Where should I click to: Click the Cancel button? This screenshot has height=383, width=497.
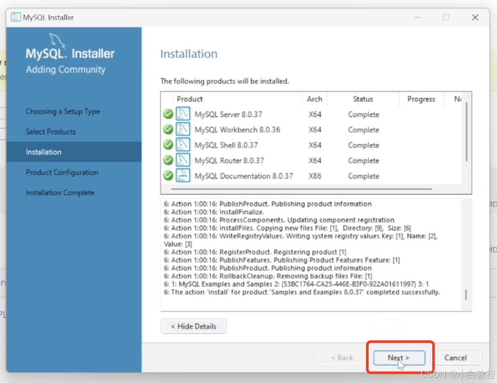(456, 358)
